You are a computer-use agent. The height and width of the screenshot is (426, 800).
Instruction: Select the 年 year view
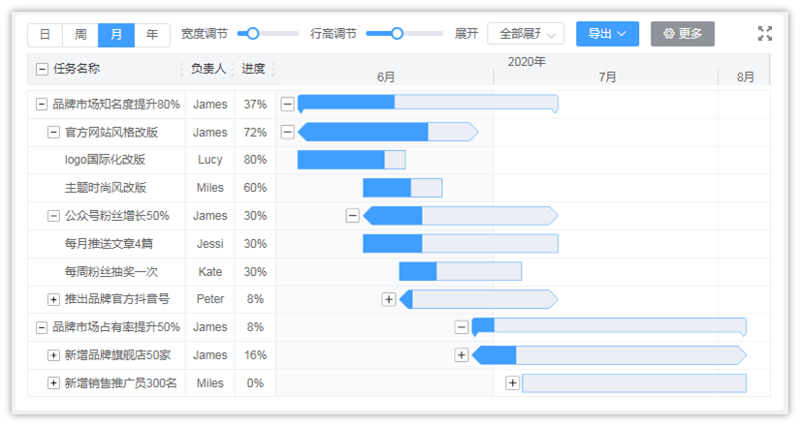point(151,35)
